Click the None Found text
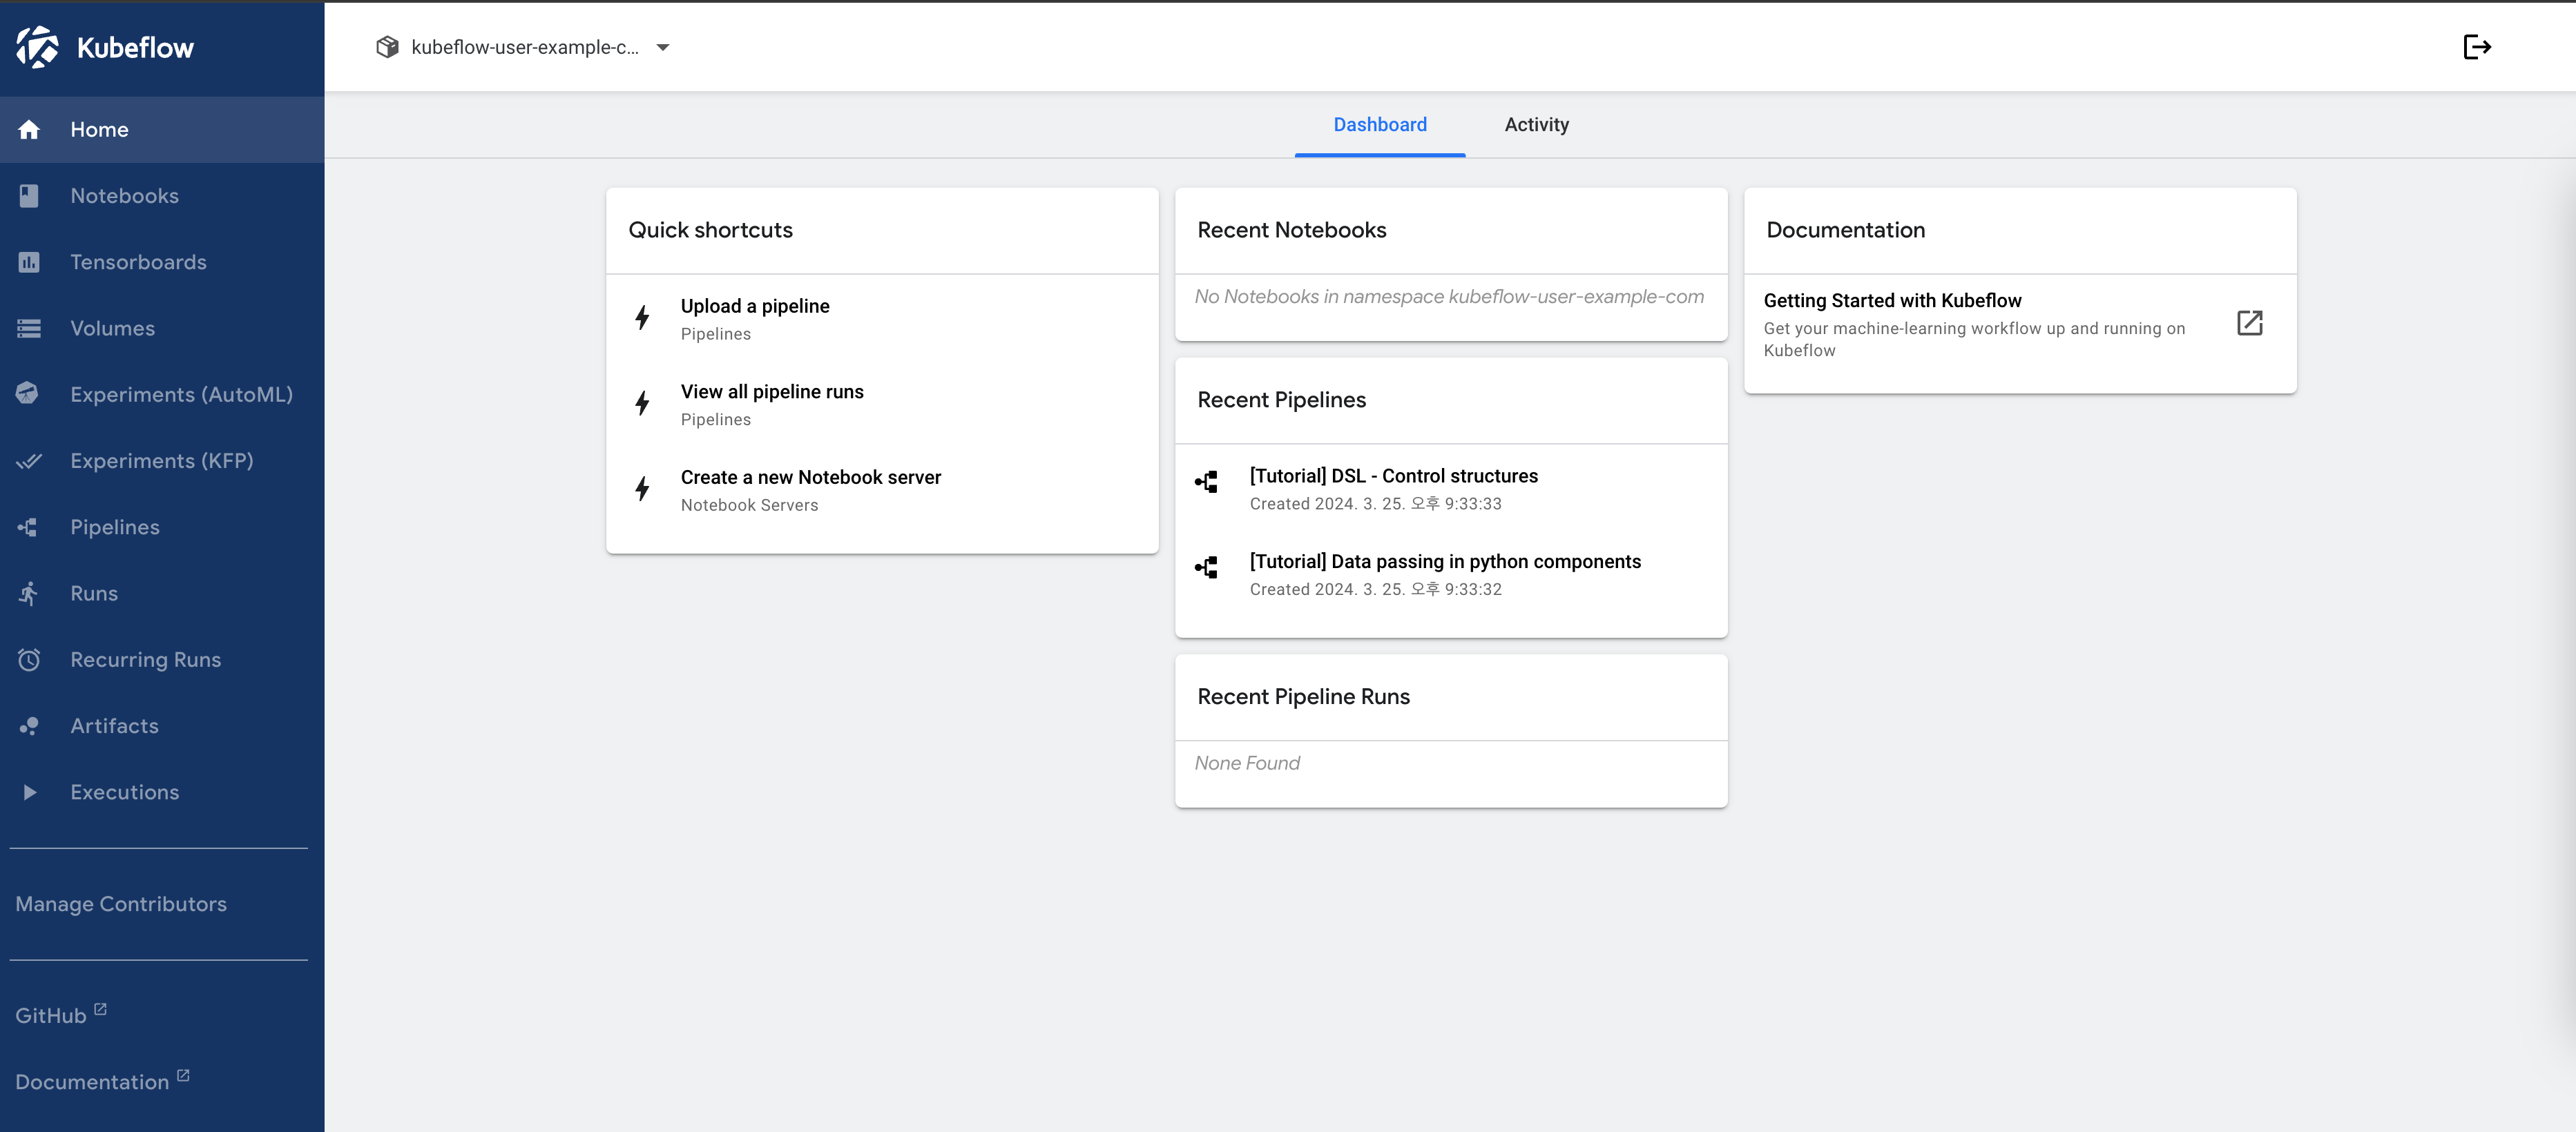This screenshot has width=2576, height=1132. (x=1247, y=763)
